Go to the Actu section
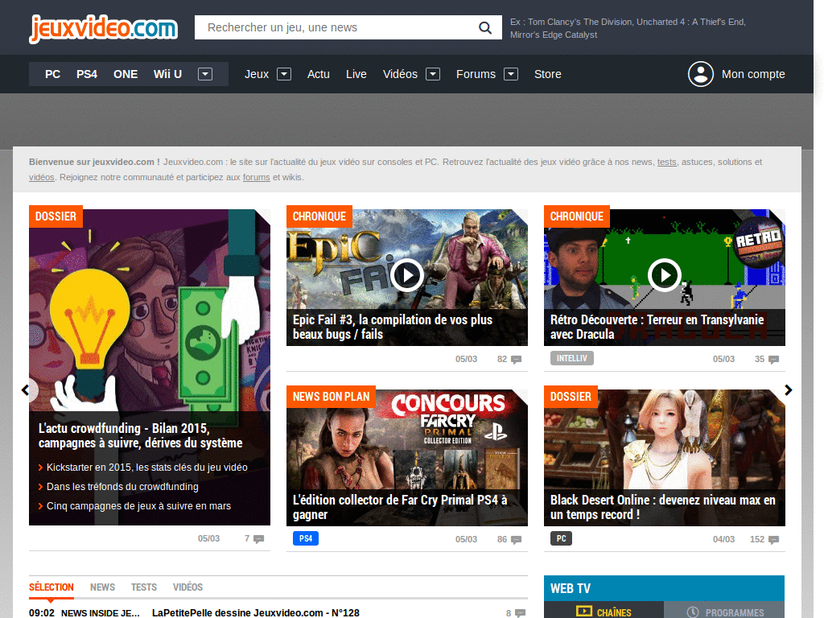This screenshot has width=824, height=618. (x=319, y=74)
